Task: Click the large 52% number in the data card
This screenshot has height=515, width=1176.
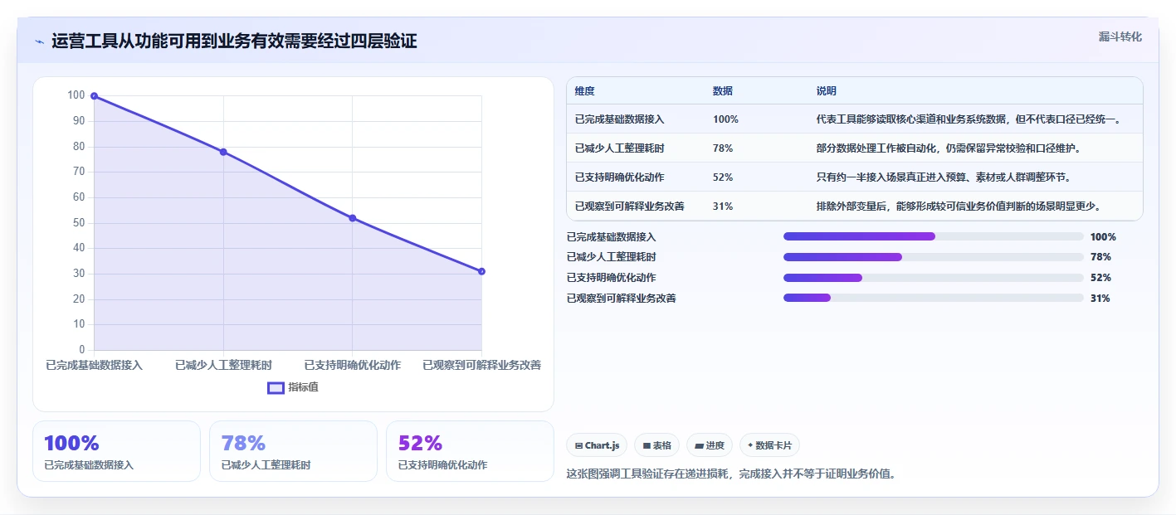Action: pyautogui.click(x=420, y=444)
